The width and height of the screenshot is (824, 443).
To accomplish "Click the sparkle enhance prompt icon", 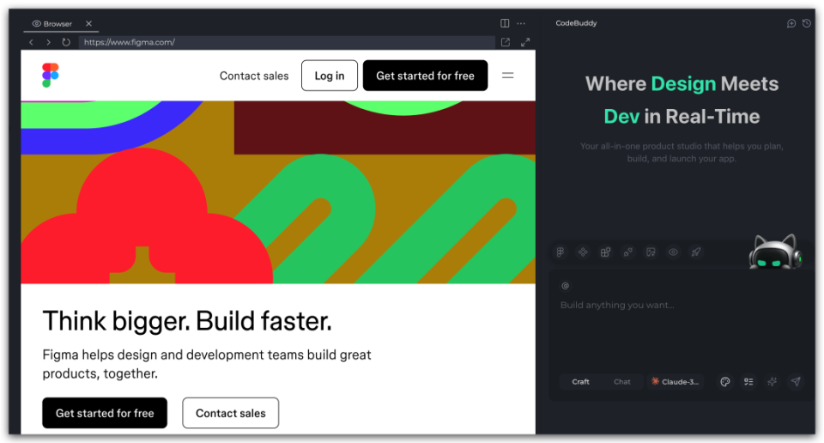I will coord(772,382).
